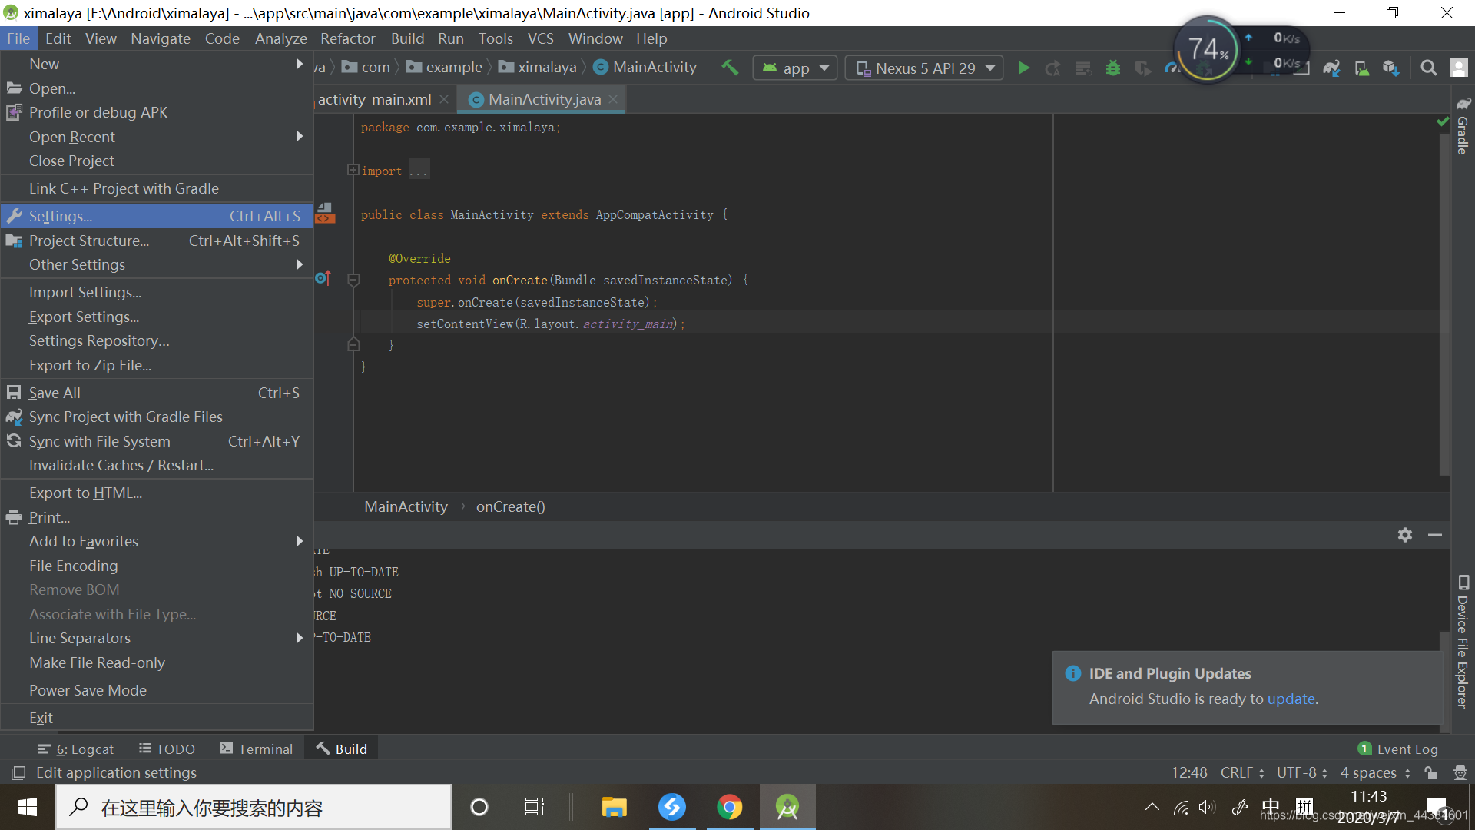Click the Debug app bug icon

(x=1112, y=68)
